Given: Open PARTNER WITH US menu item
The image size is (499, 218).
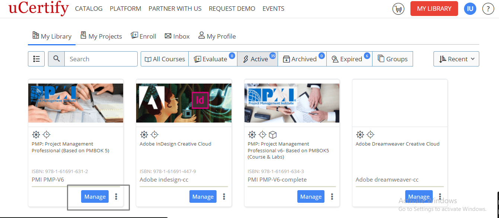Looking at the screenshot, I should (x=175, y=9).
